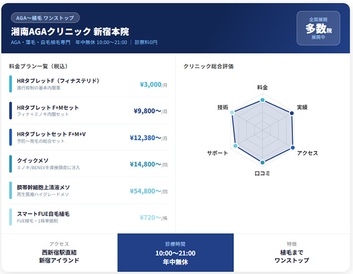Open the 特徴 tab
The image size is (353, 274).
click(x=291, y=253)
